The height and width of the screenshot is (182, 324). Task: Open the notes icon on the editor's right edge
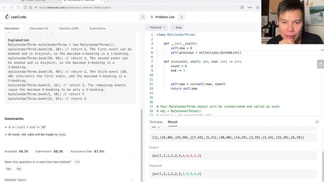coord(320,64)
